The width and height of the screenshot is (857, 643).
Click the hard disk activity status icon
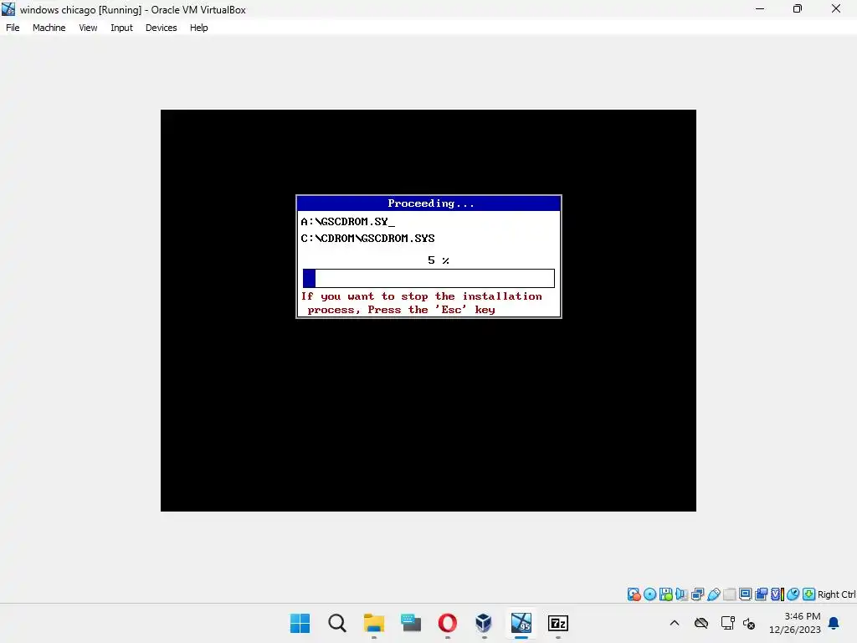pos(634,594)
